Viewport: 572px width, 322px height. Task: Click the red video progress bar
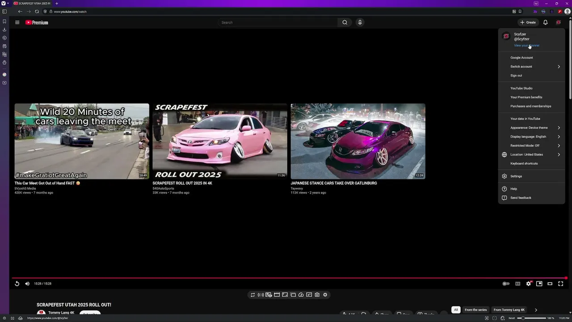pyautogui.click(x=289, y=278)
